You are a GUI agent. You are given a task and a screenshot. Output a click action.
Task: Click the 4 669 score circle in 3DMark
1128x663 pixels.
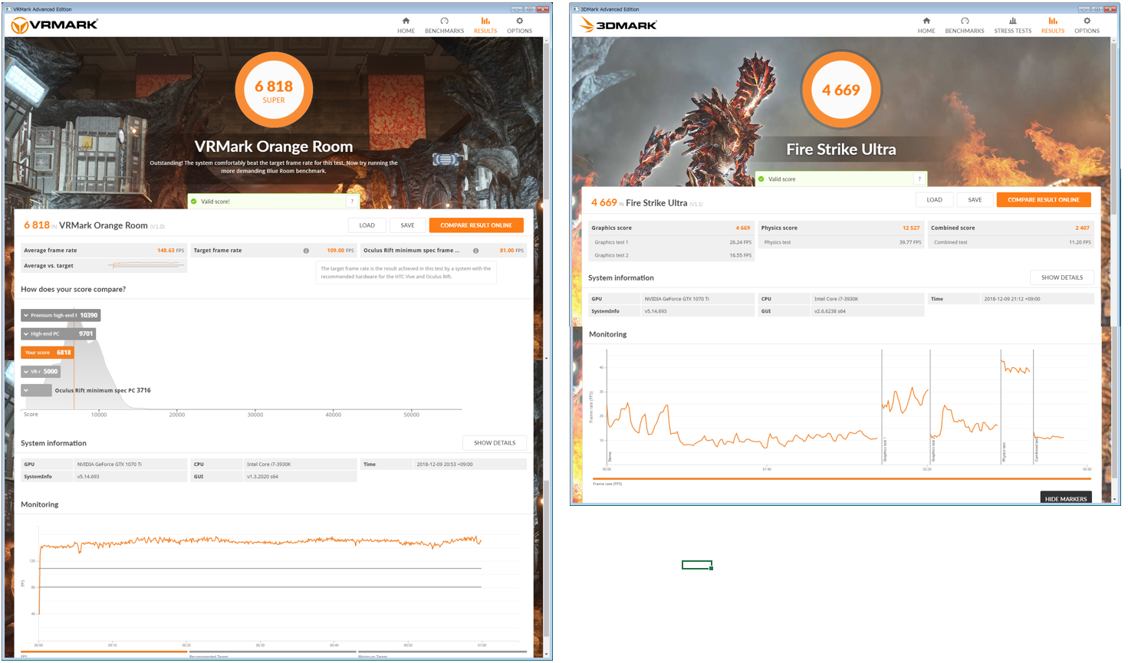click(841, 90)
